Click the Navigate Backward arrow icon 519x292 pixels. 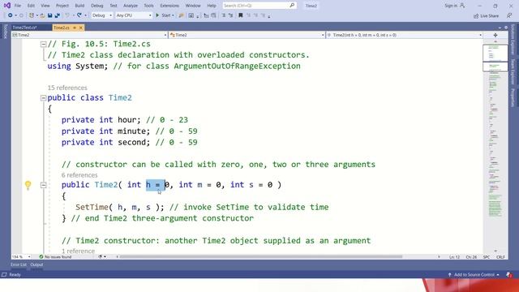pyautogui.click(x=11, y=15)
